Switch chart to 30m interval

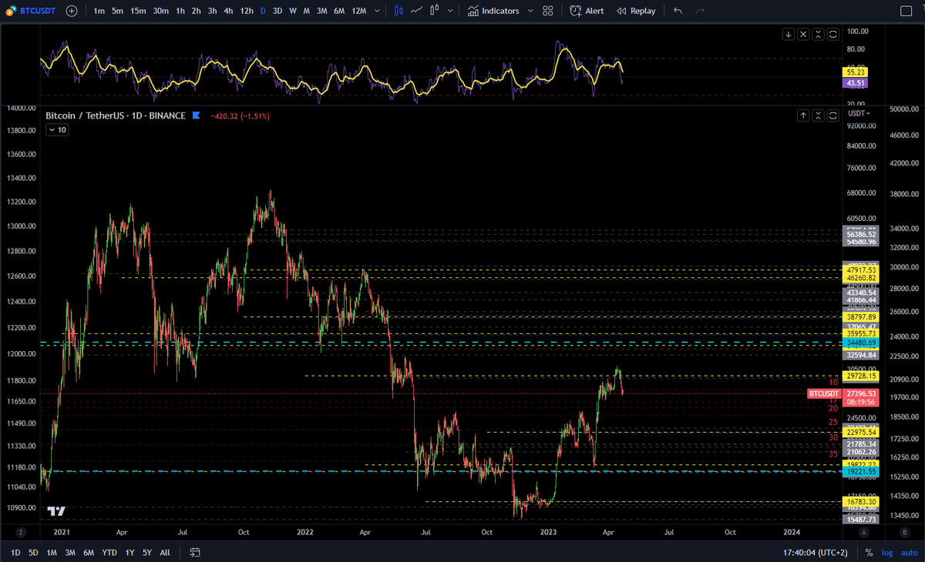pos(160,11)
